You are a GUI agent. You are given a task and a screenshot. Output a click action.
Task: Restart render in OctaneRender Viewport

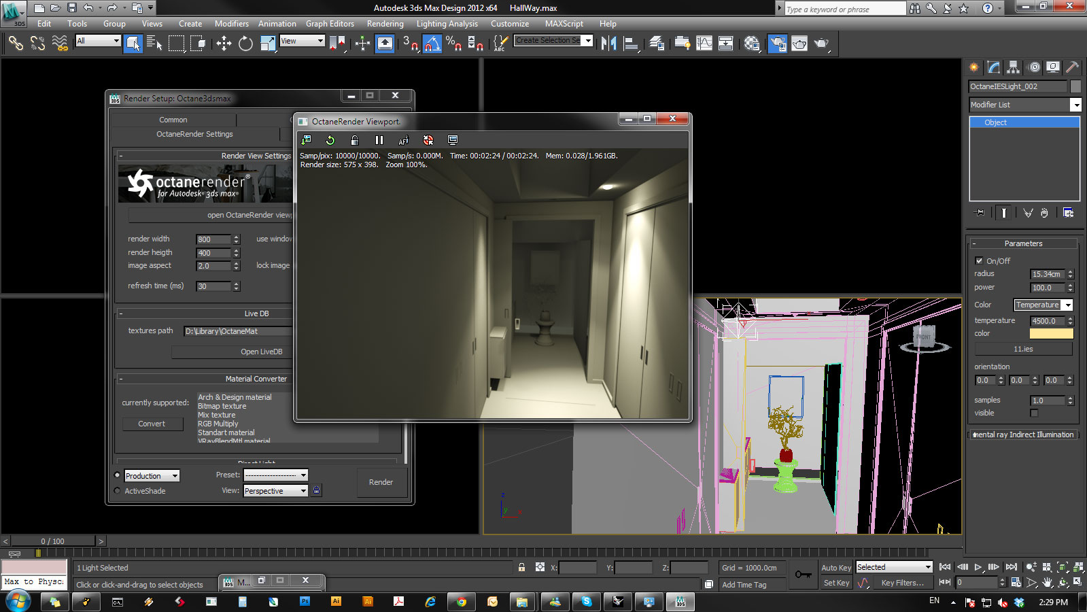coord(330,140)
